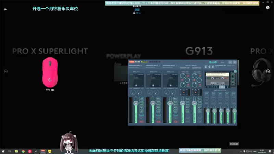Open Logitech G HUB taskbar icon

pyautogui.click(x=36, y=151)
